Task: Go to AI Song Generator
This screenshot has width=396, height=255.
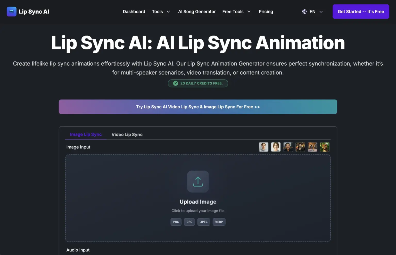Action: tap(197, 12)
